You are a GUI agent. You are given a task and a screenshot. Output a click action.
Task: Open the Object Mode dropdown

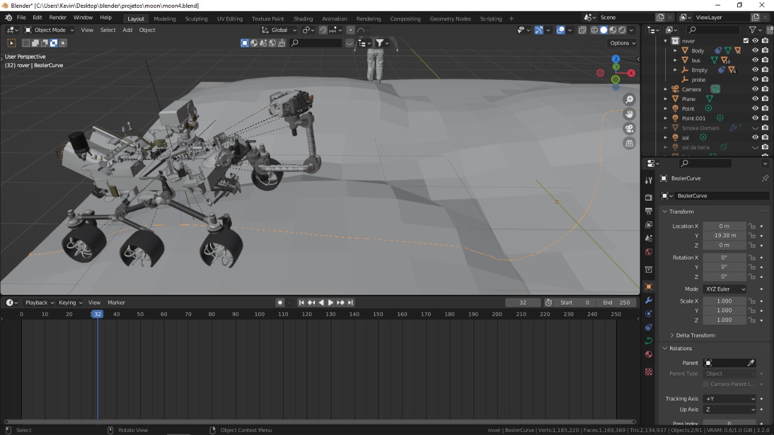(x=50, y=30)
